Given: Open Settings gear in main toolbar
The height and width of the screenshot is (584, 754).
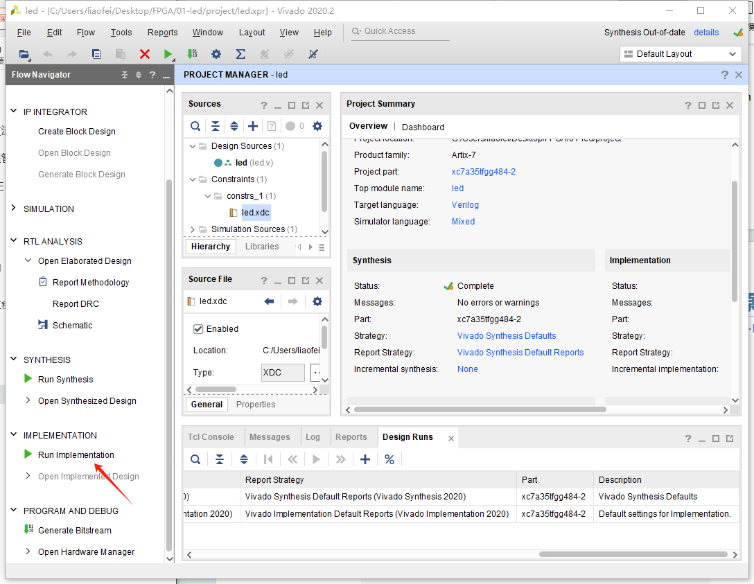Looking at the screenshot, I should click(216, 54).
